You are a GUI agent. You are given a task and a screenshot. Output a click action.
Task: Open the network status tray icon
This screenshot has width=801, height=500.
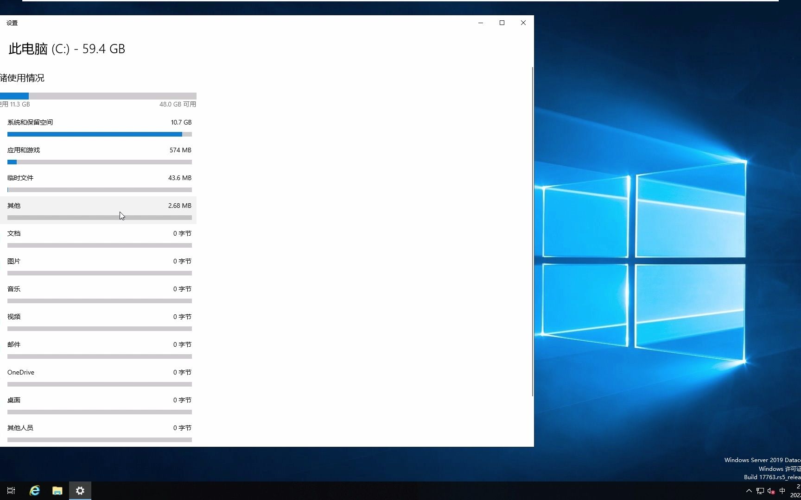point(760,491)
